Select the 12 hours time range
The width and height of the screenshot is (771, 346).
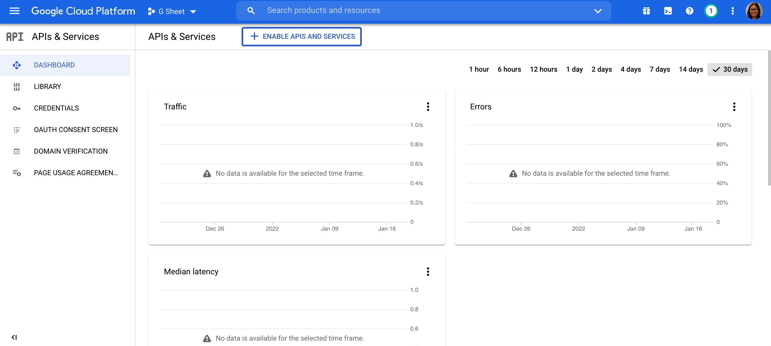click(x=543, y=70)
